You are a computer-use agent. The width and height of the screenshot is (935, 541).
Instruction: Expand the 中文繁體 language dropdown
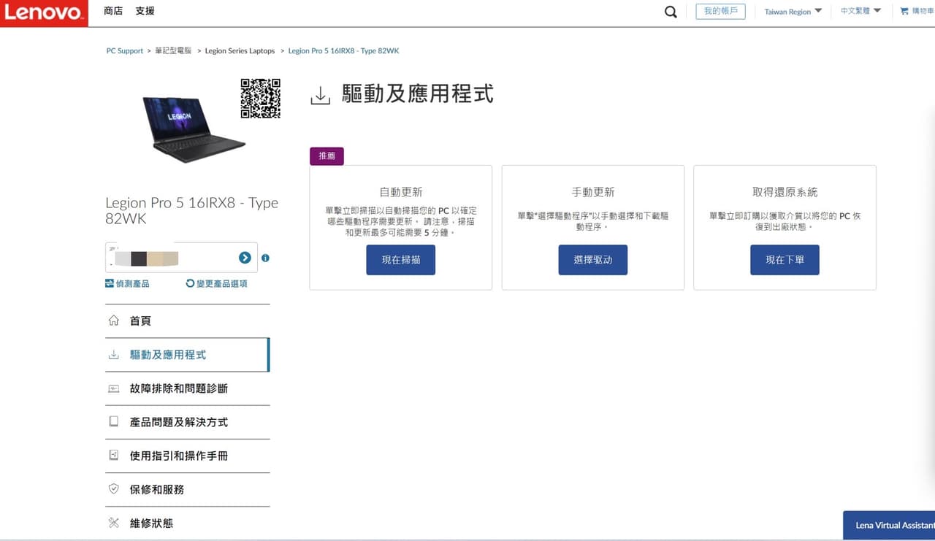click(860, 11)
